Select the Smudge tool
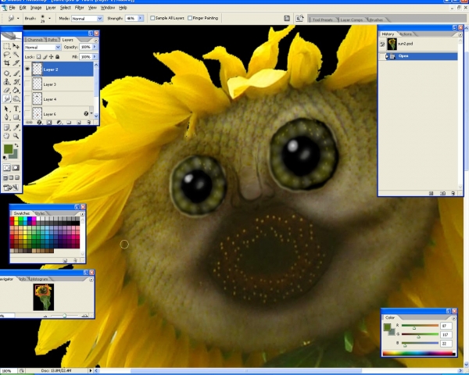 (6, 98)
